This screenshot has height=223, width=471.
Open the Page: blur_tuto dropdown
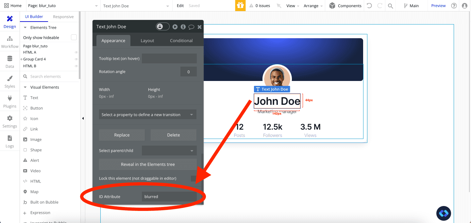pyautogui.click(x=63, y=6)
